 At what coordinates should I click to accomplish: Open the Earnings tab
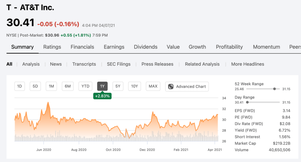114,47
